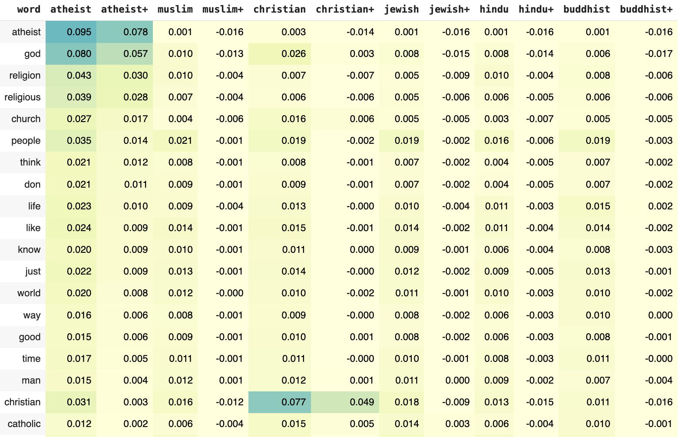Viewport: 681px width, 437px height.
Task: Click the 'buddhist+' column header
Action: [646, 10]
